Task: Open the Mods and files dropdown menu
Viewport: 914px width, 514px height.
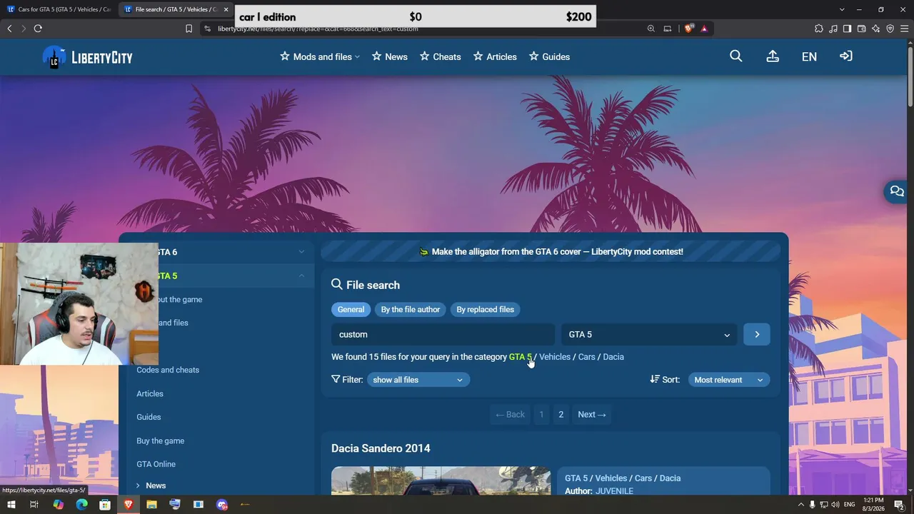Action: 320,57
